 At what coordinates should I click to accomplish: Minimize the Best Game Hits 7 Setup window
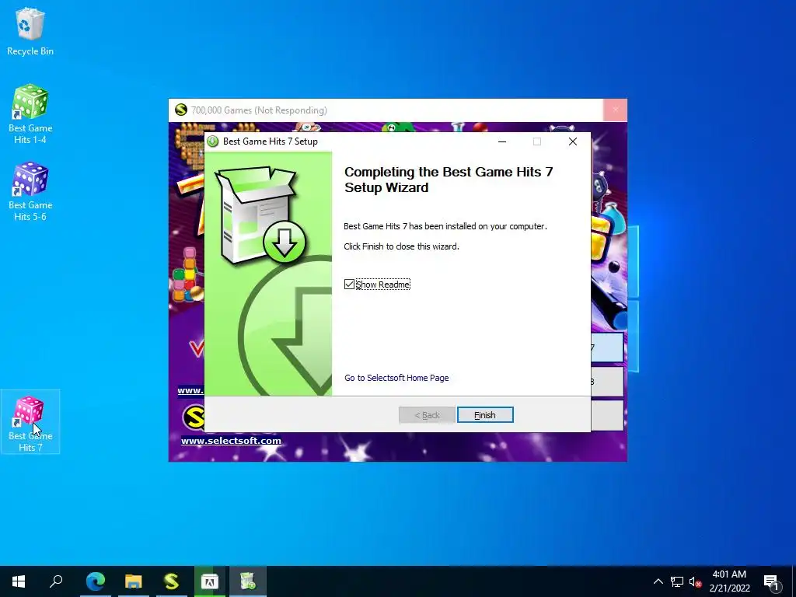[502, 141]
